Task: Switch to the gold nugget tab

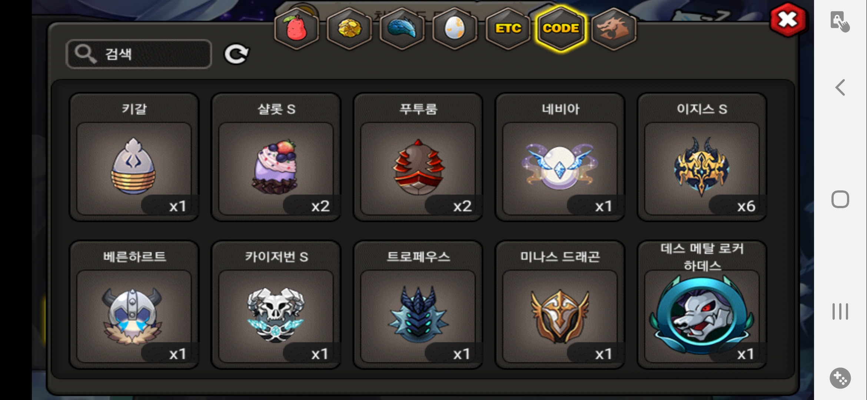Action: point(349,29)
